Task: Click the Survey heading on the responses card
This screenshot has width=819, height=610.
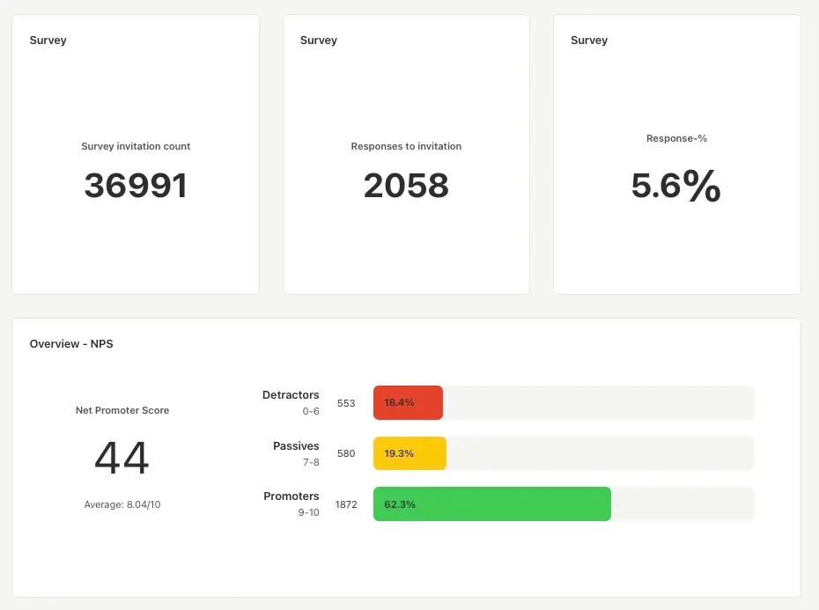Action: 318,40
